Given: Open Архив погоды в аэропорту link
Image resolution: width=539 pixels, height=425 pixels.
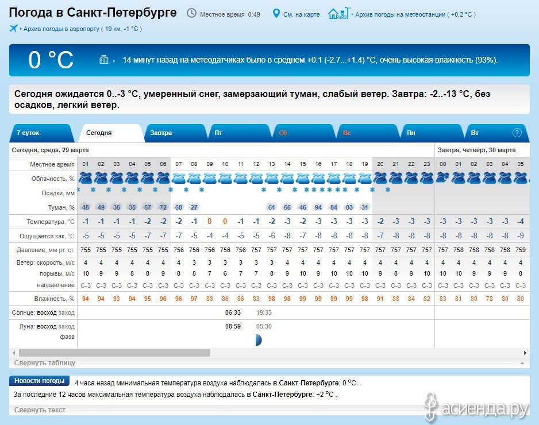Looking at the screenshot, I should coord(83,29).
